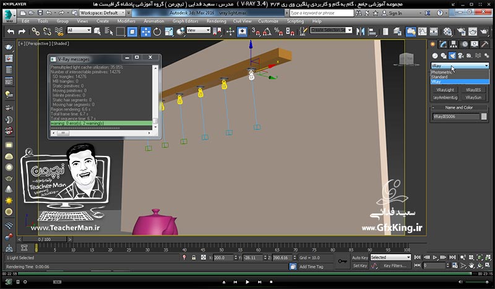Activate the Select and Move tool
Image resolution: width=495 pixels, height=289 pixels.
145,32
